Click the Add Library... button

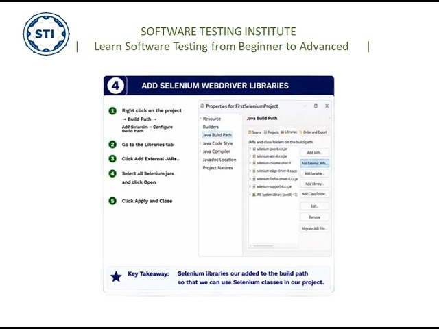314,184
